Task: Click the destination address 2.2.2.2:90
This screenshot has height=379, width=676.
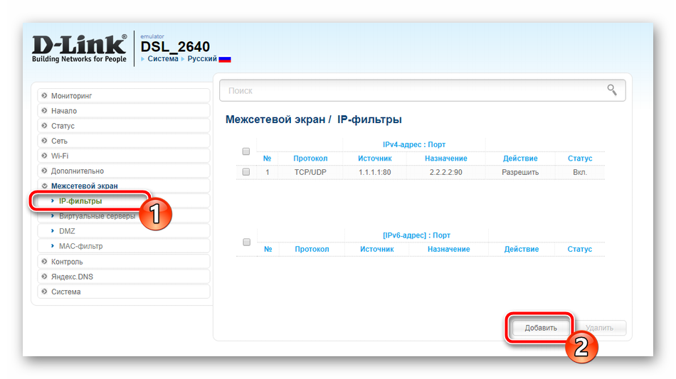Action: (x=445, y=172)
